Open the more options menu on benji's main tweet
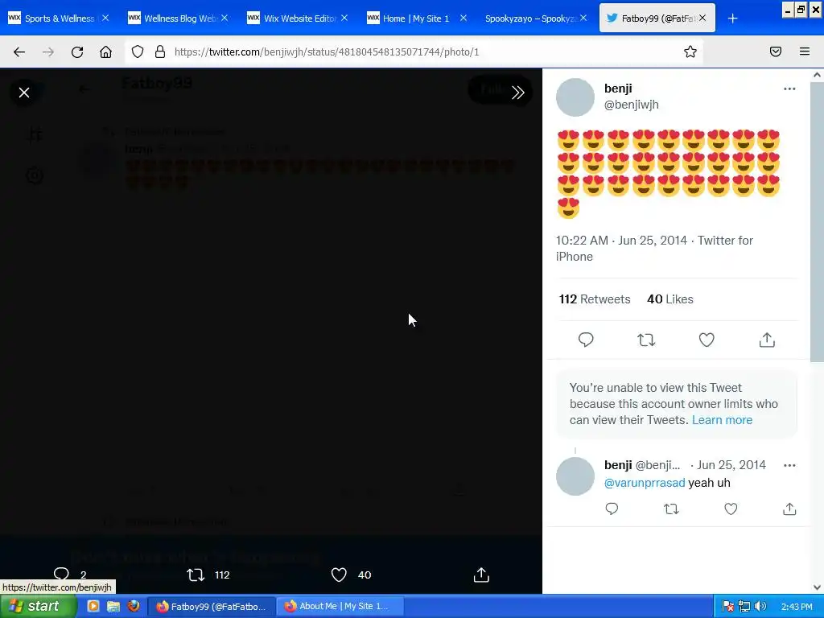This screenshot has height=618, width=824. pos(789,89)
